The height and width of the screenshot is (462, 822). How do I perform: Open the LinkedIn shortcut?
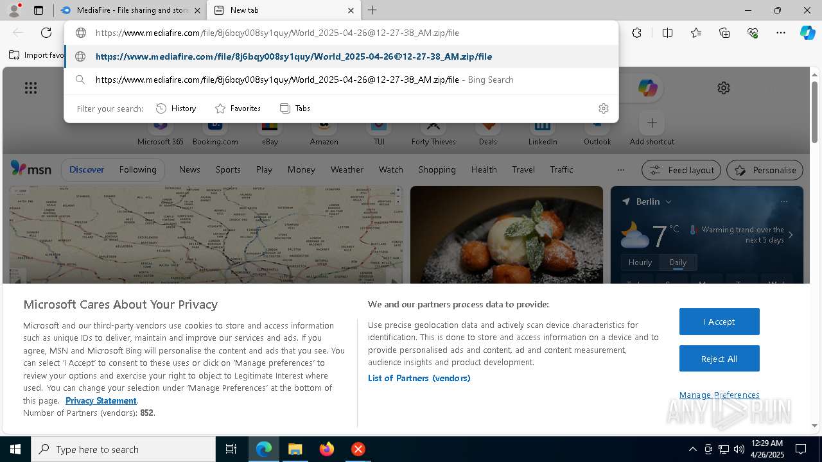(543, 133)
